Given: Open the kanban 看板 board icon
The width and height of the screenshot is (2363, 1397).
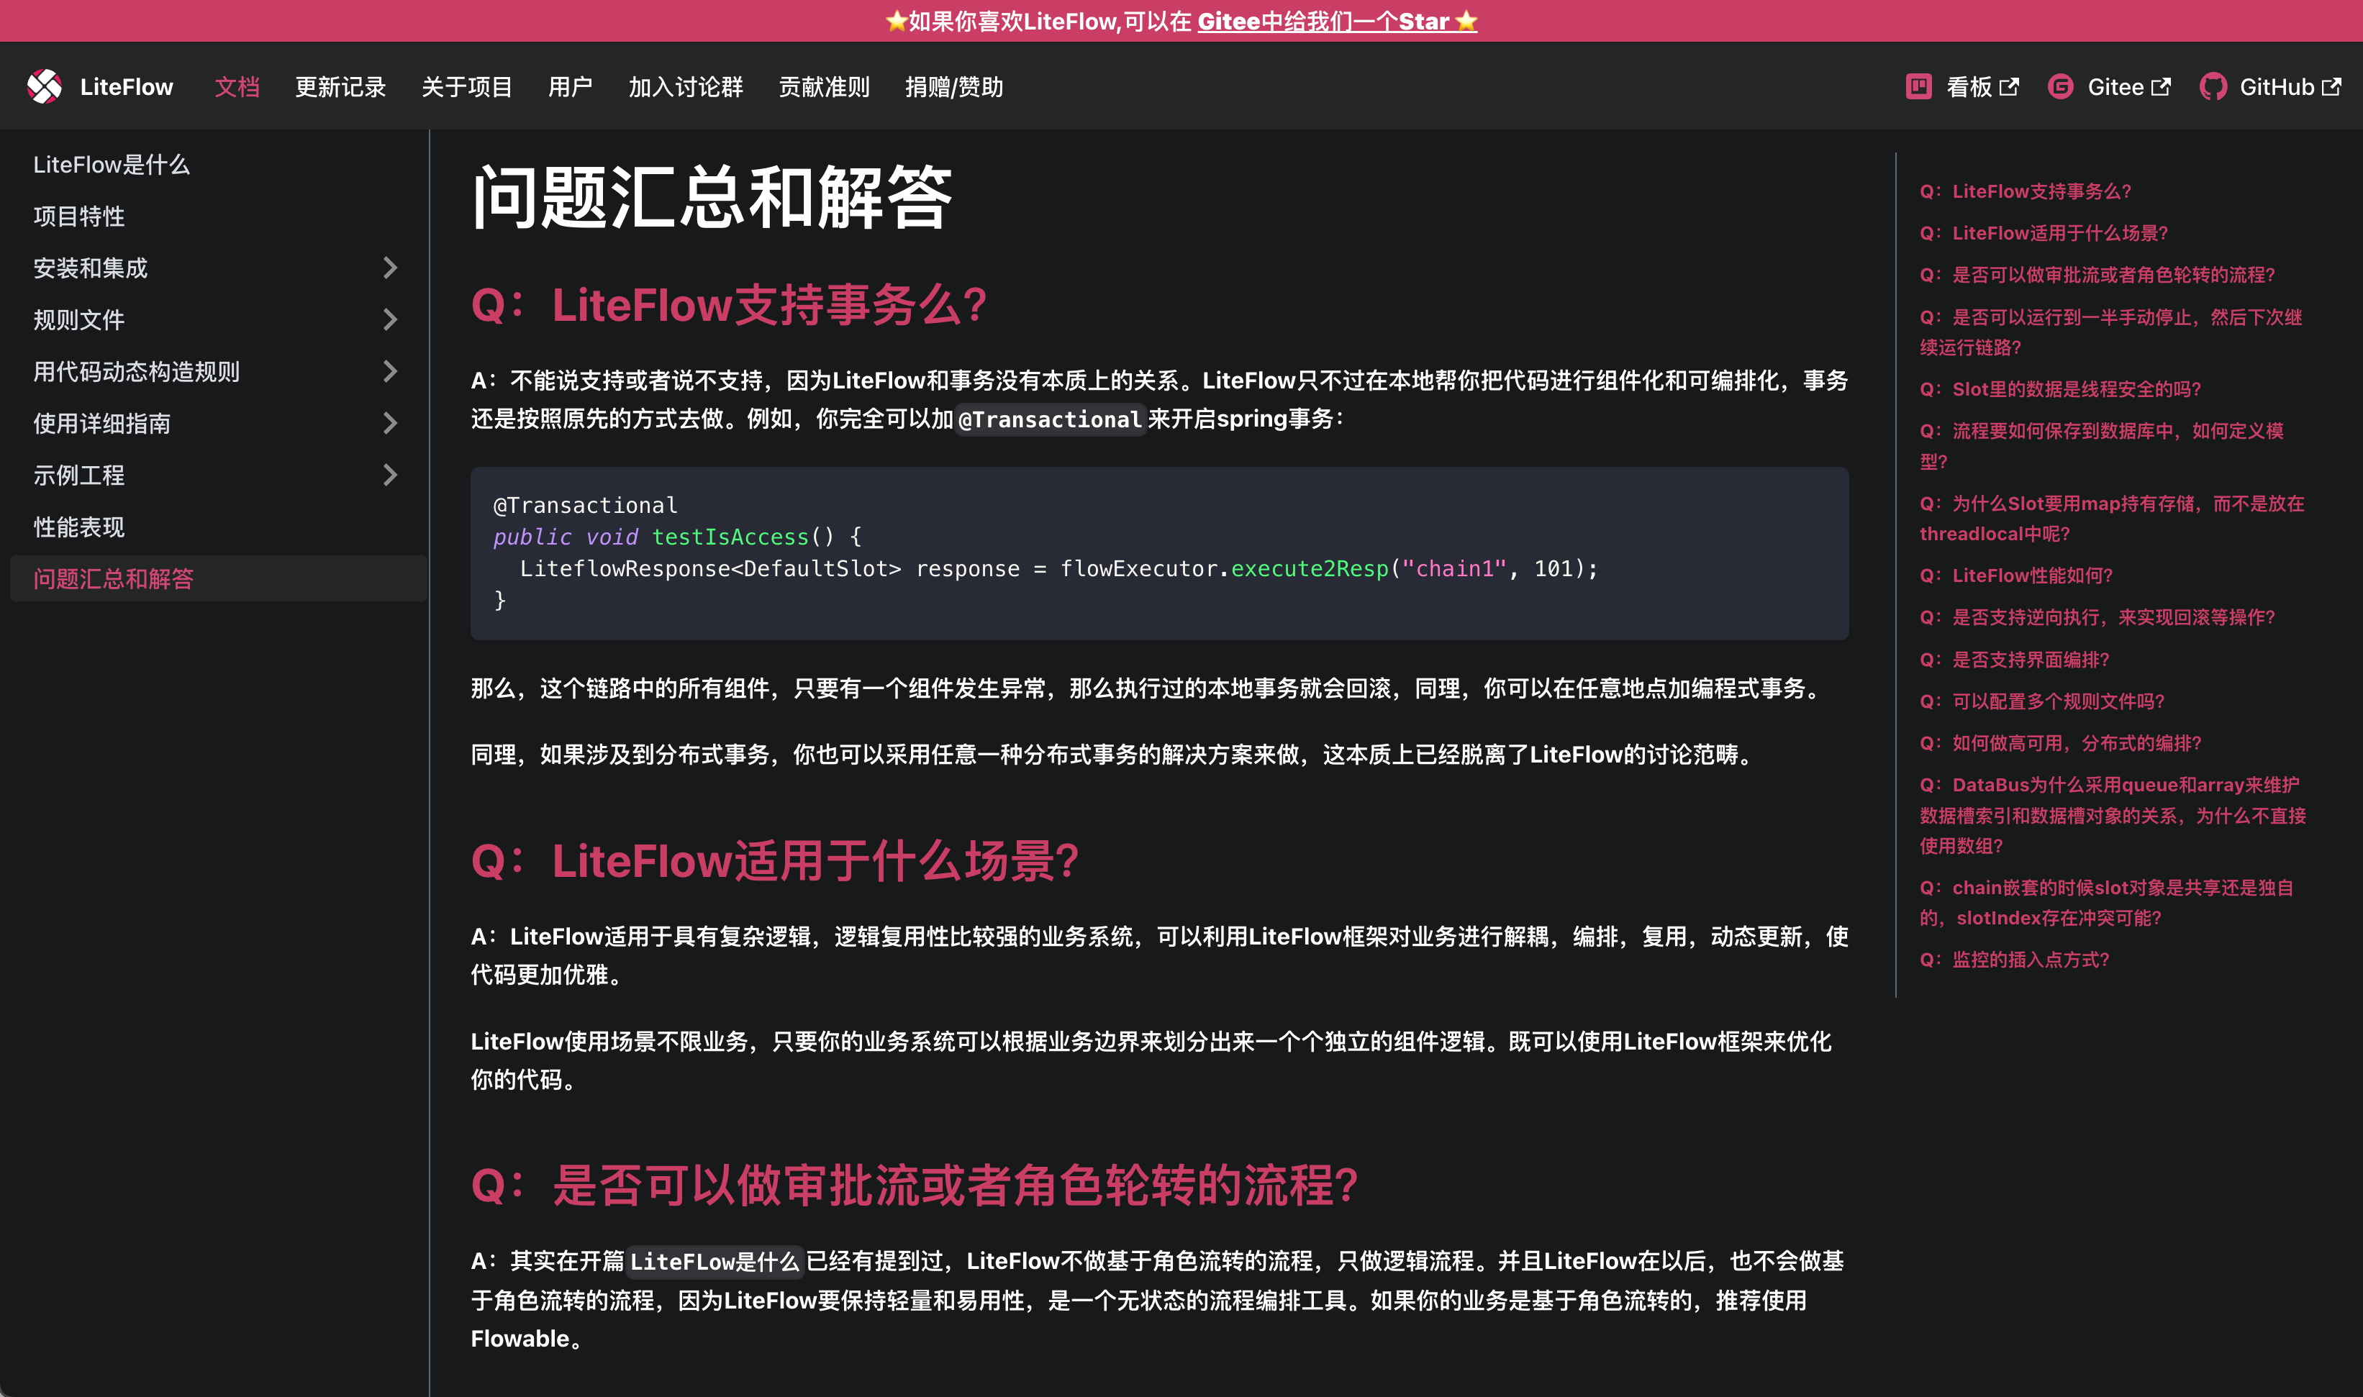Looking at the screenshot, I should tap(1918, 86).
